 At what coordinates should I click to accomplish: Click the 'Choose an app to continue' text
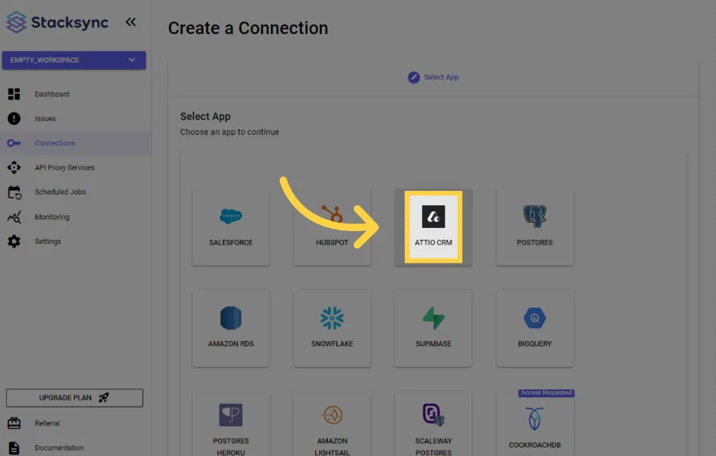tap(230, 132)
